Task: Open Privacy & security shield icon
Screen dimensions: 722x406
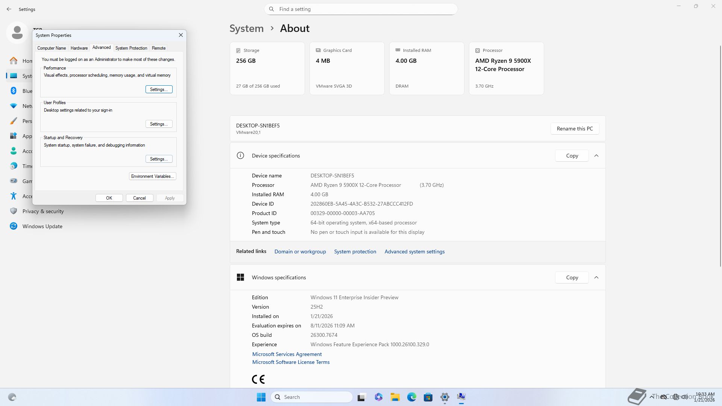Action: pos(14,211)
